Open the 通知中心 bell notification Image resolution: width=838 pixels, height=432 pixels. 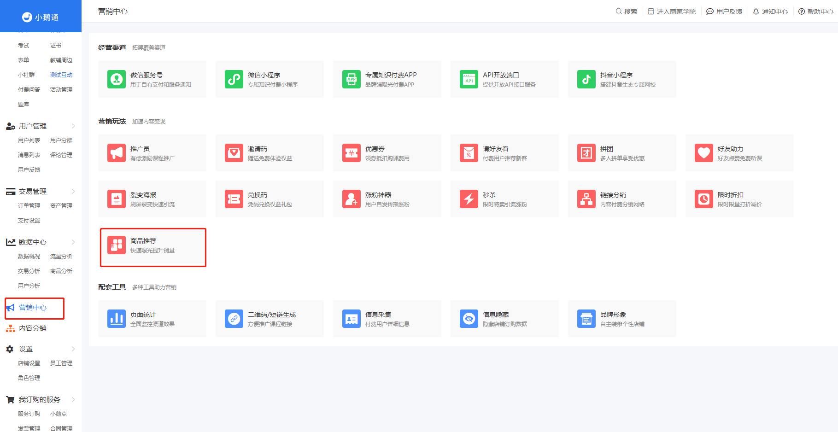click(770, 12)
